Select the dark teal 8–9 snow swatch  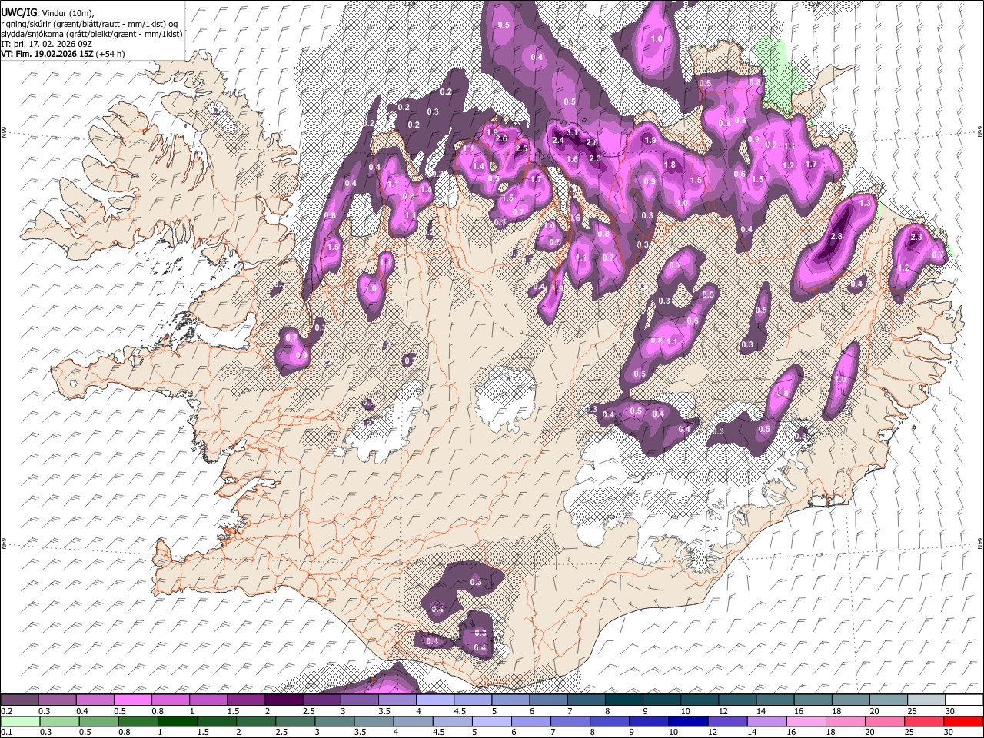[624, 700]
